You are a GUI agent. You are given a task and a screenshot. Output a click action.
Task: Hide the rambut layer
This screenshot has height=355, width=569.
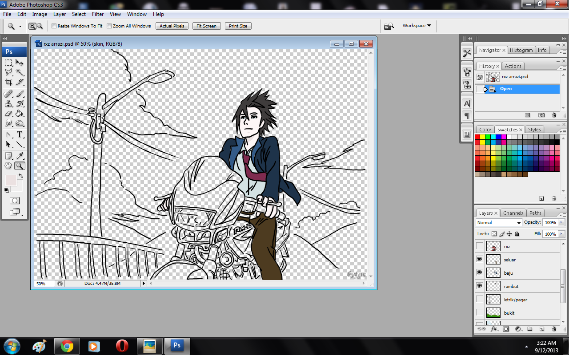[479, 286]
